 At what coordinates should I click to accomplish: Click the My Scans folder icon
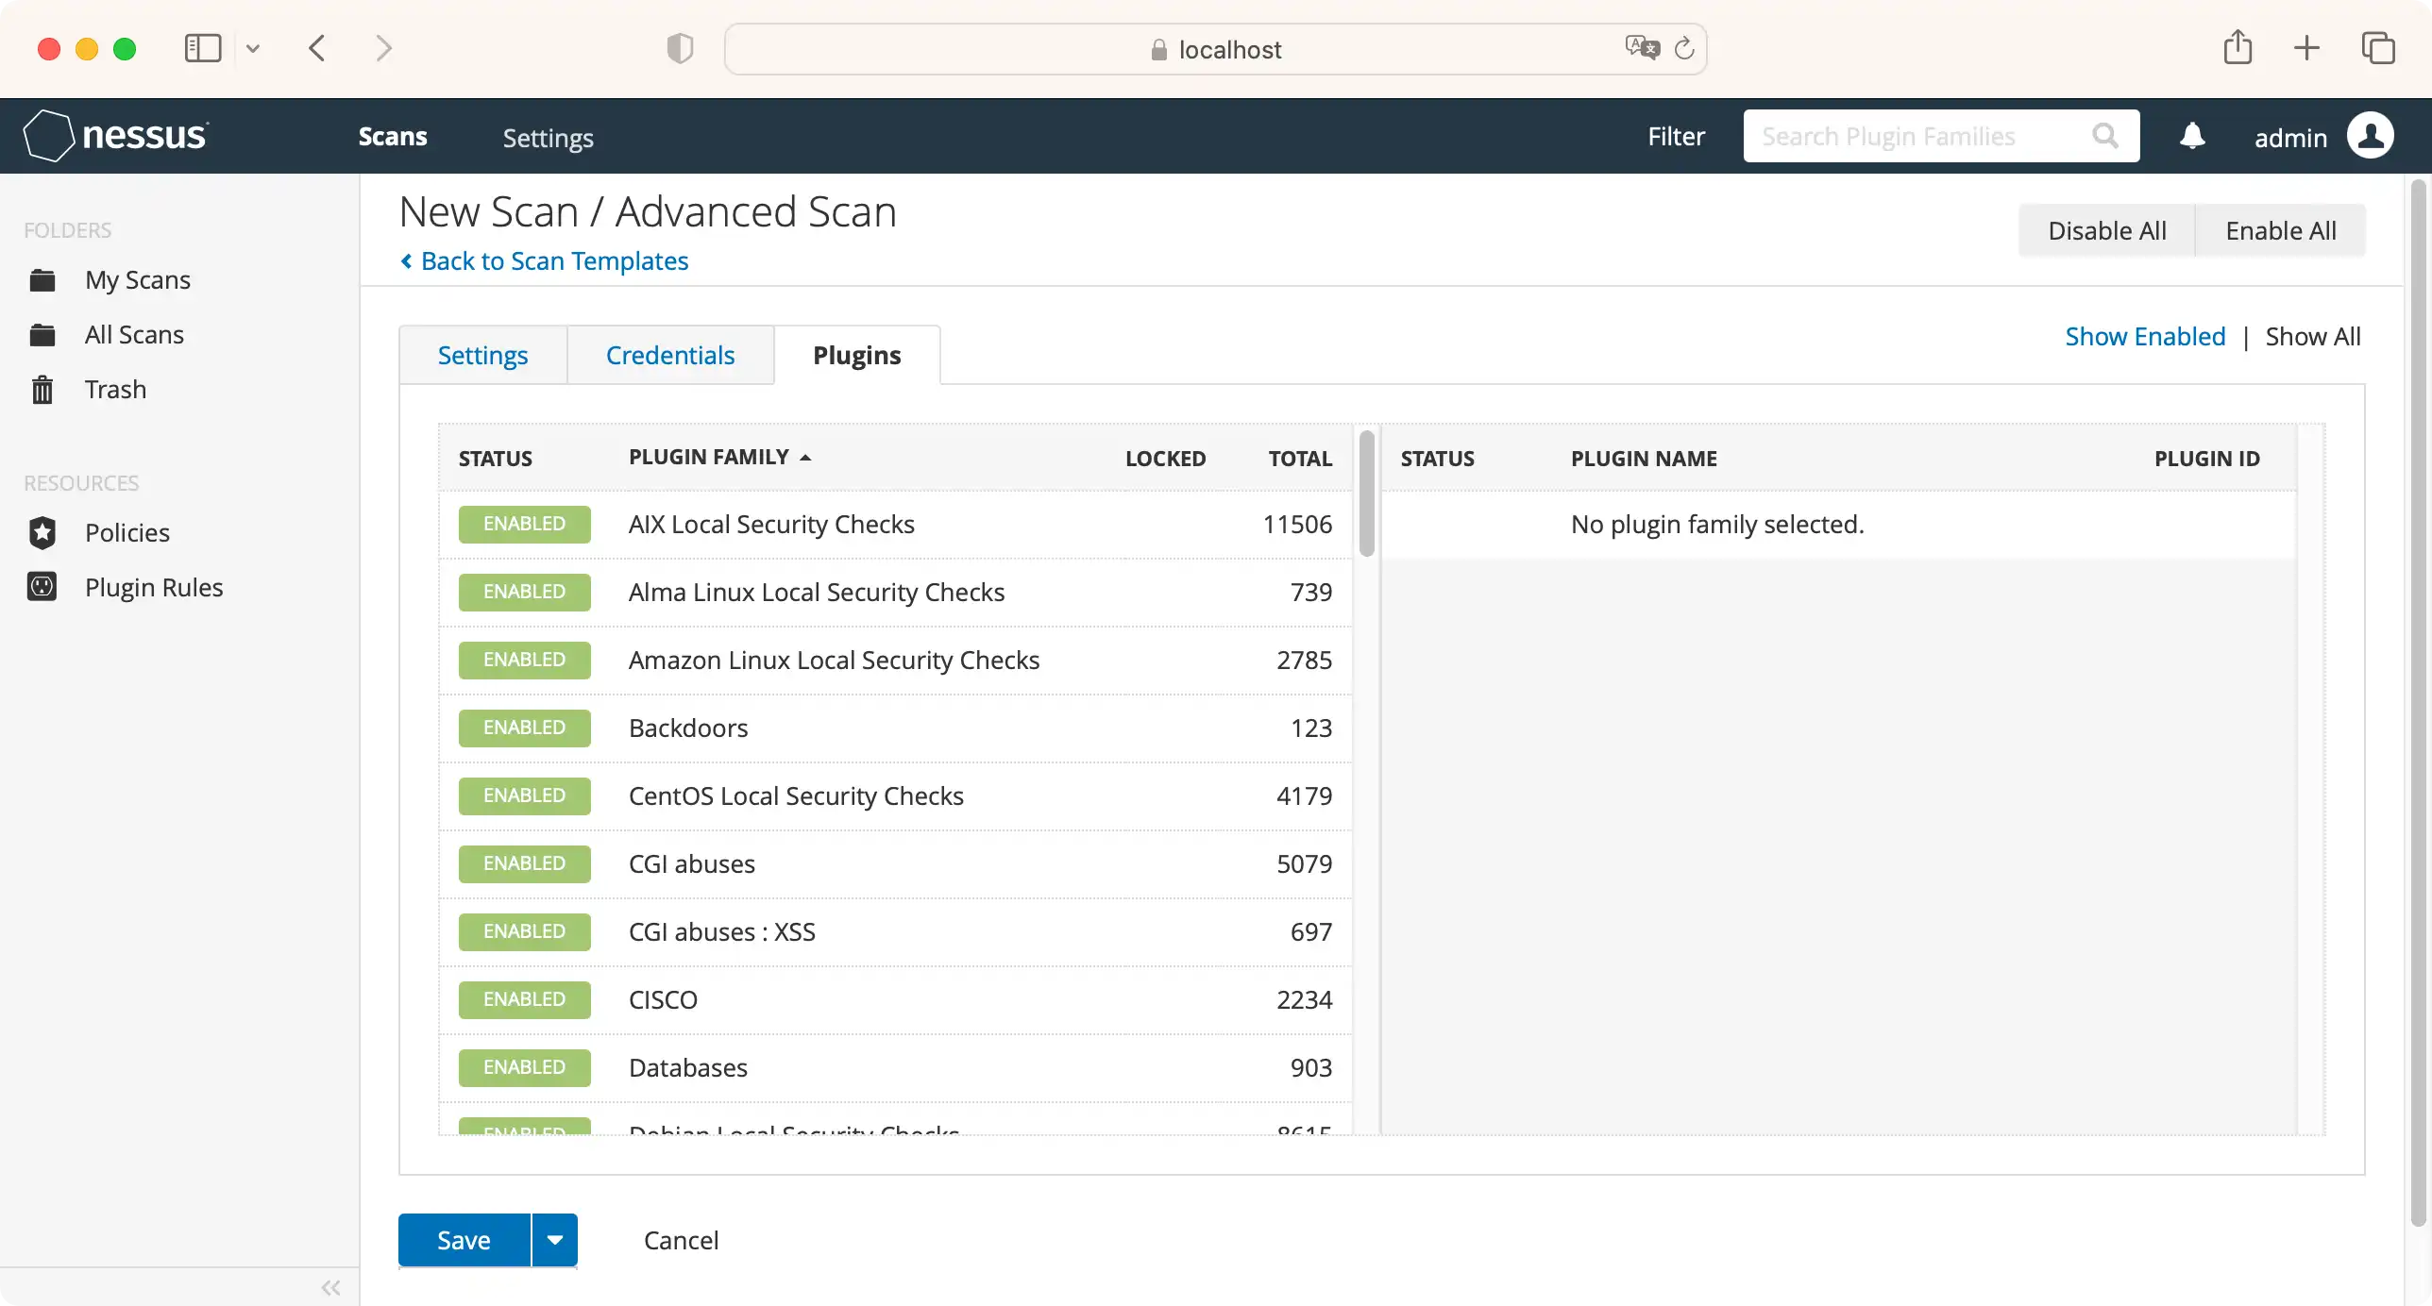coord(42,280)
